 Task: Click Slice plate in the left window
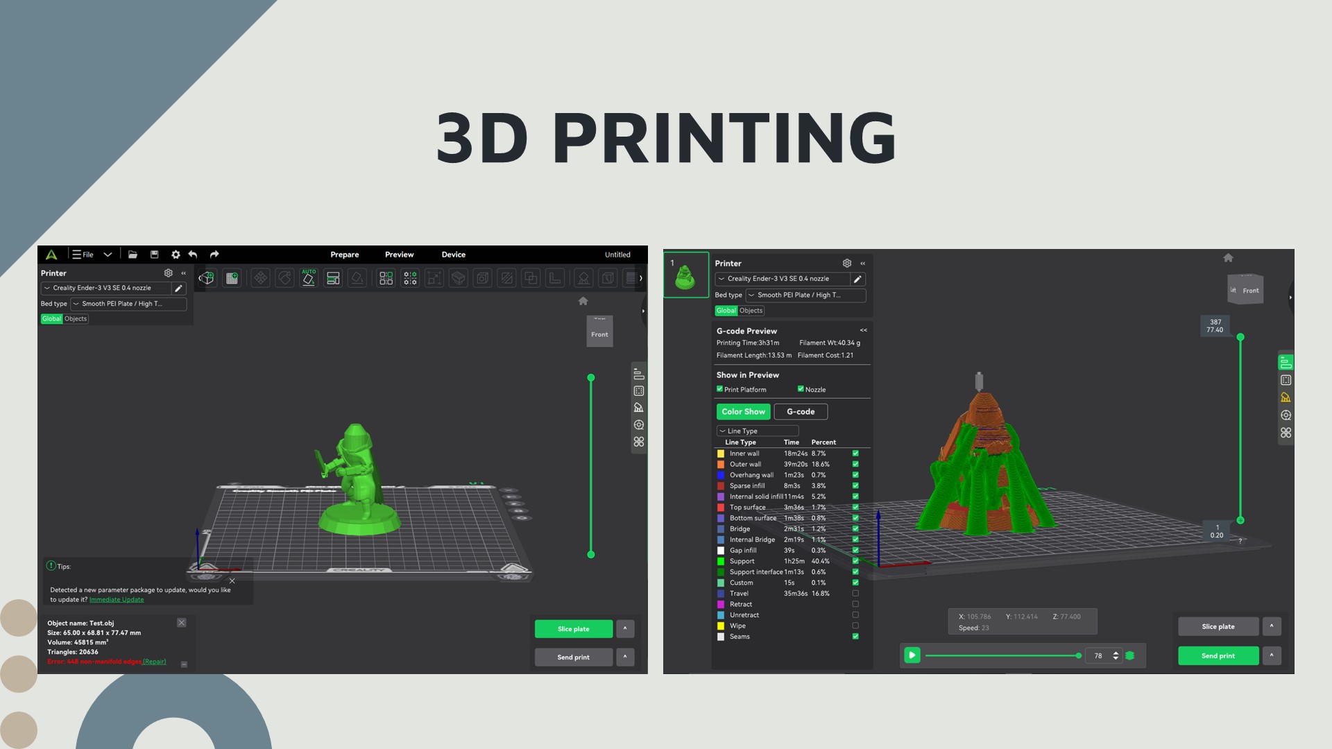tap(574, 629)
